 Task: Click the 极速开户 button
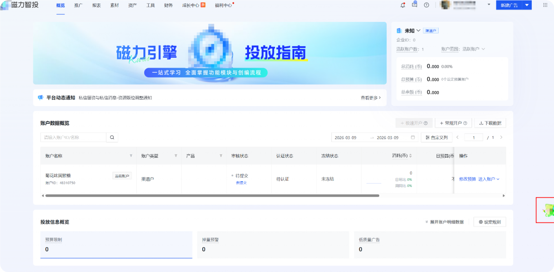pyautogui.click(x=414, y=123)
